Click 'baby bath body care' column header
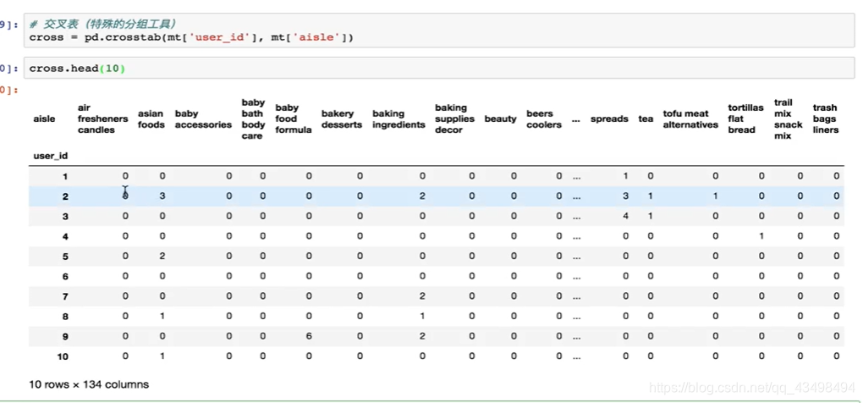Screen dimensions: 863x403 point(253,119)
